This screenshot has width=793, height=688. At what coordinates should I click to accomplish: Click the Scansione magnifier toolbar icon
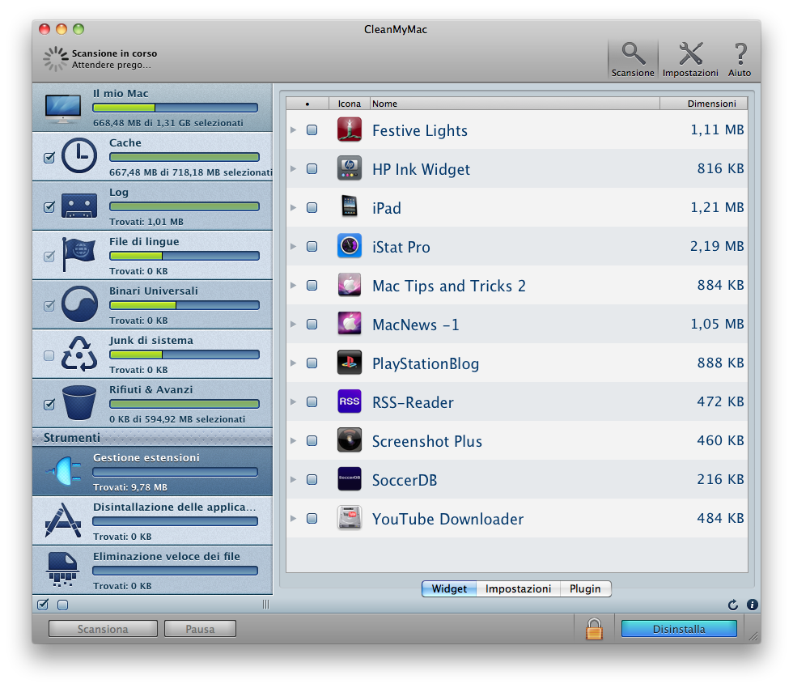click(x=632, y=55)
